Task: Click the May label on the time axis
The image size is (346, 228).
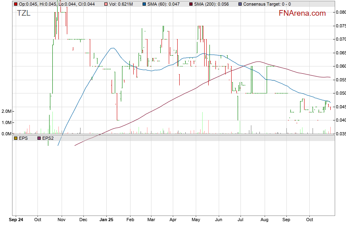Action: pyautogui.click(x=196, y=220)
